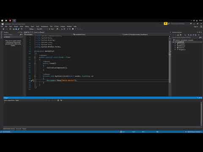This screenshot has width=203, height=152.
Task: Click the Task View taskbar icon
Action: pyautogui.click(x=6, y=21)
